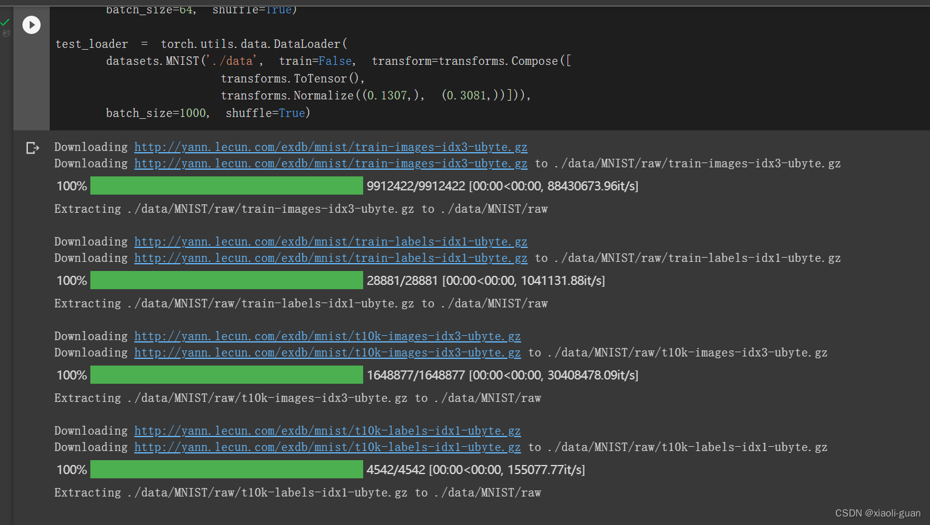Open train-images link followed by 'to ./data'

tap(331, 163)
